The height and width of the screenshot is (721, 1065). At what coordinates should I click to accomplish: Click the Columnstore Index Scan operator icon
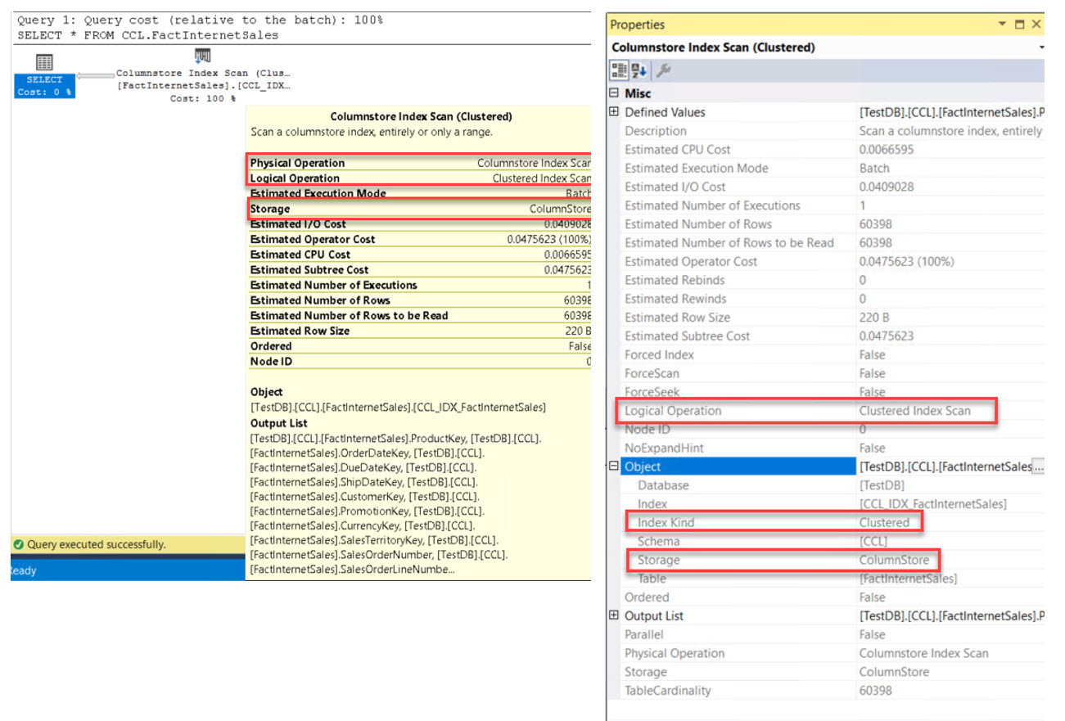202,56
